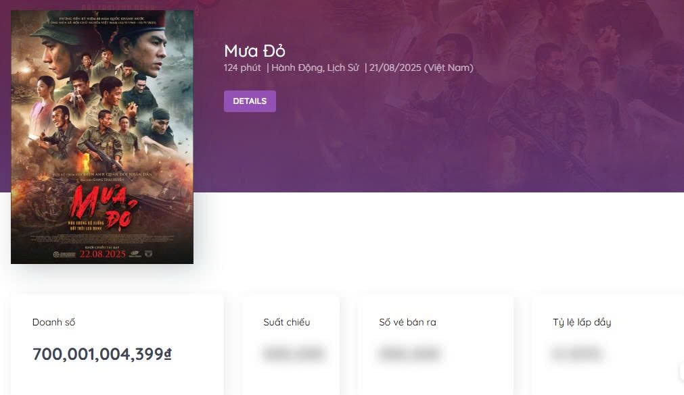Click the revenue figure 700,001,004,399đ
The height and width of the screenshot is (395, 684).
click(x=100, y=353)
